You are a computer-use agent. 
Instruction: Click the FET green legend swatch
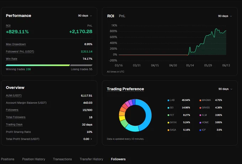pos(168,115)
